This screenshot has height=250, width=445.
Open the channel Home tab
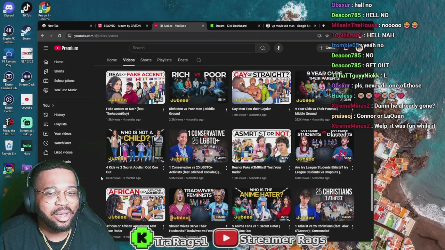(112, 60)
